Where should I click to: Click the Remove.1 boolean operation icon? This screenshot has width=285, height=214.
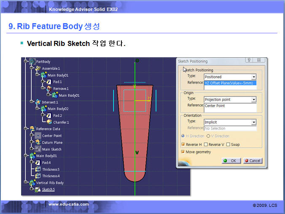pos(49,88)
